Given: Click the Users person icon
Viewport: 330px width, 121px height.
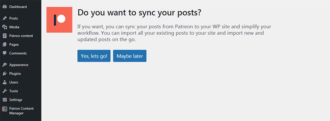Looking at the screenshot, I should pyautogui.click(x=5, y=82).
